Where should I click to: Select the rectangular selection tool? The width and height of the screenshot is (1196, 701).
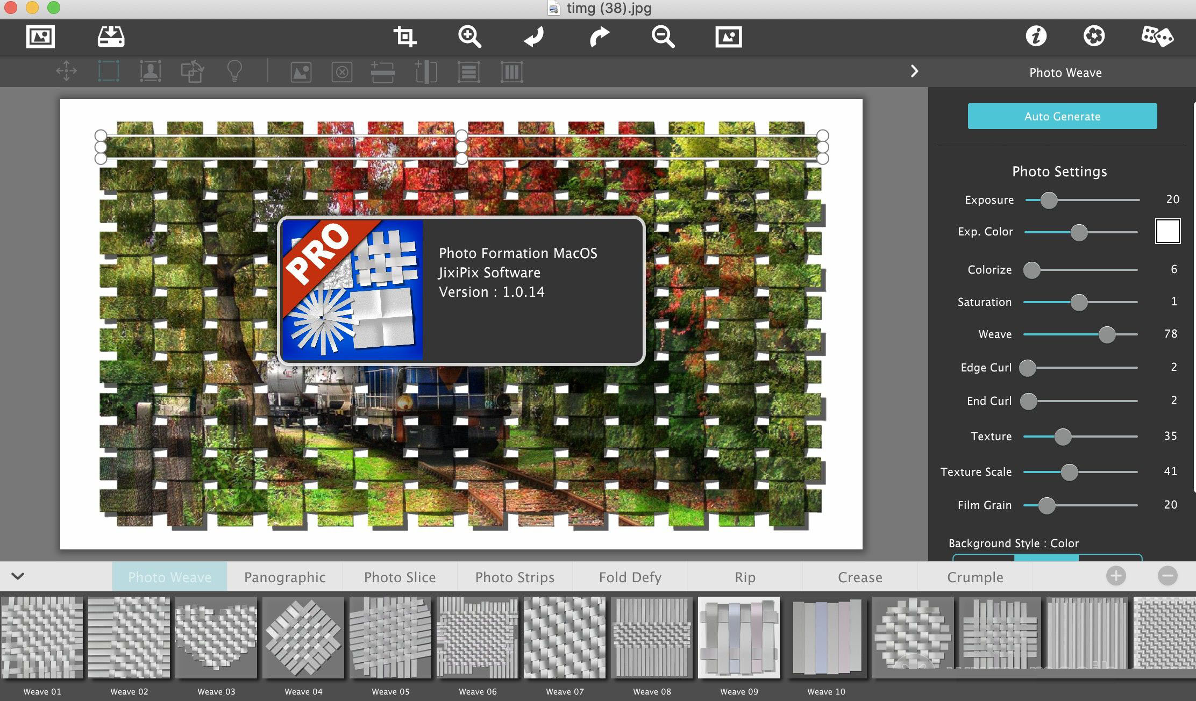pyautogui.click(x=109, y=71)
